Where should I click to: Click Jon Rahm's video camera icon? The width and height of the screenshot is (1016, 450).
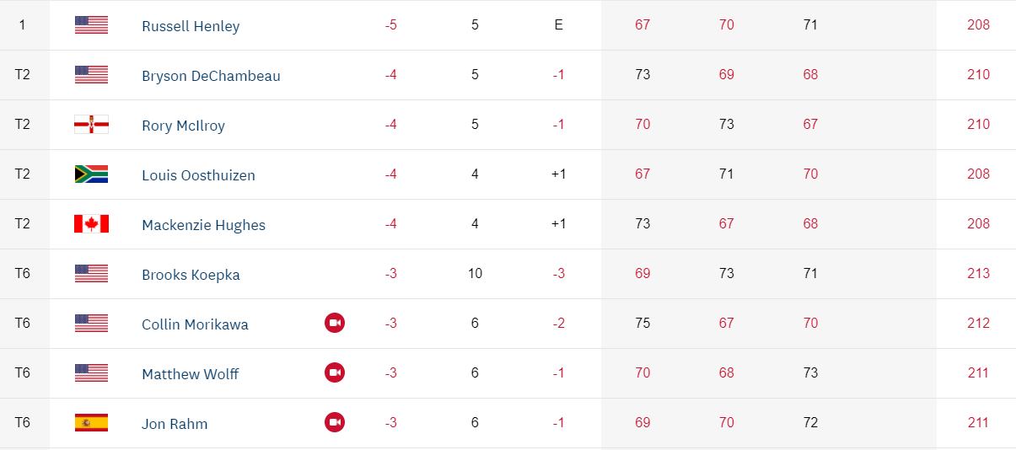pos(335,422)
